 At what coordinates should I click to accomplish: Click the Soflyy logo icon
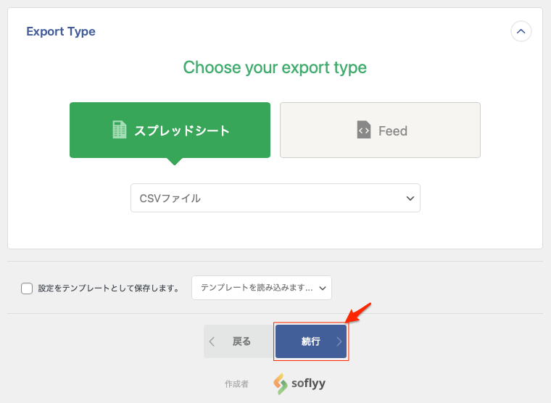coord(281,384)
